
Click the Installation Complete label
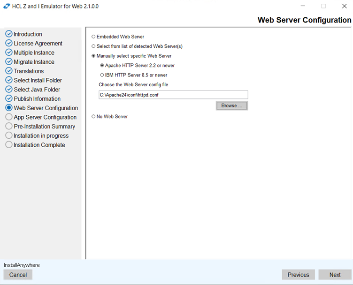(x=39, y=145)
